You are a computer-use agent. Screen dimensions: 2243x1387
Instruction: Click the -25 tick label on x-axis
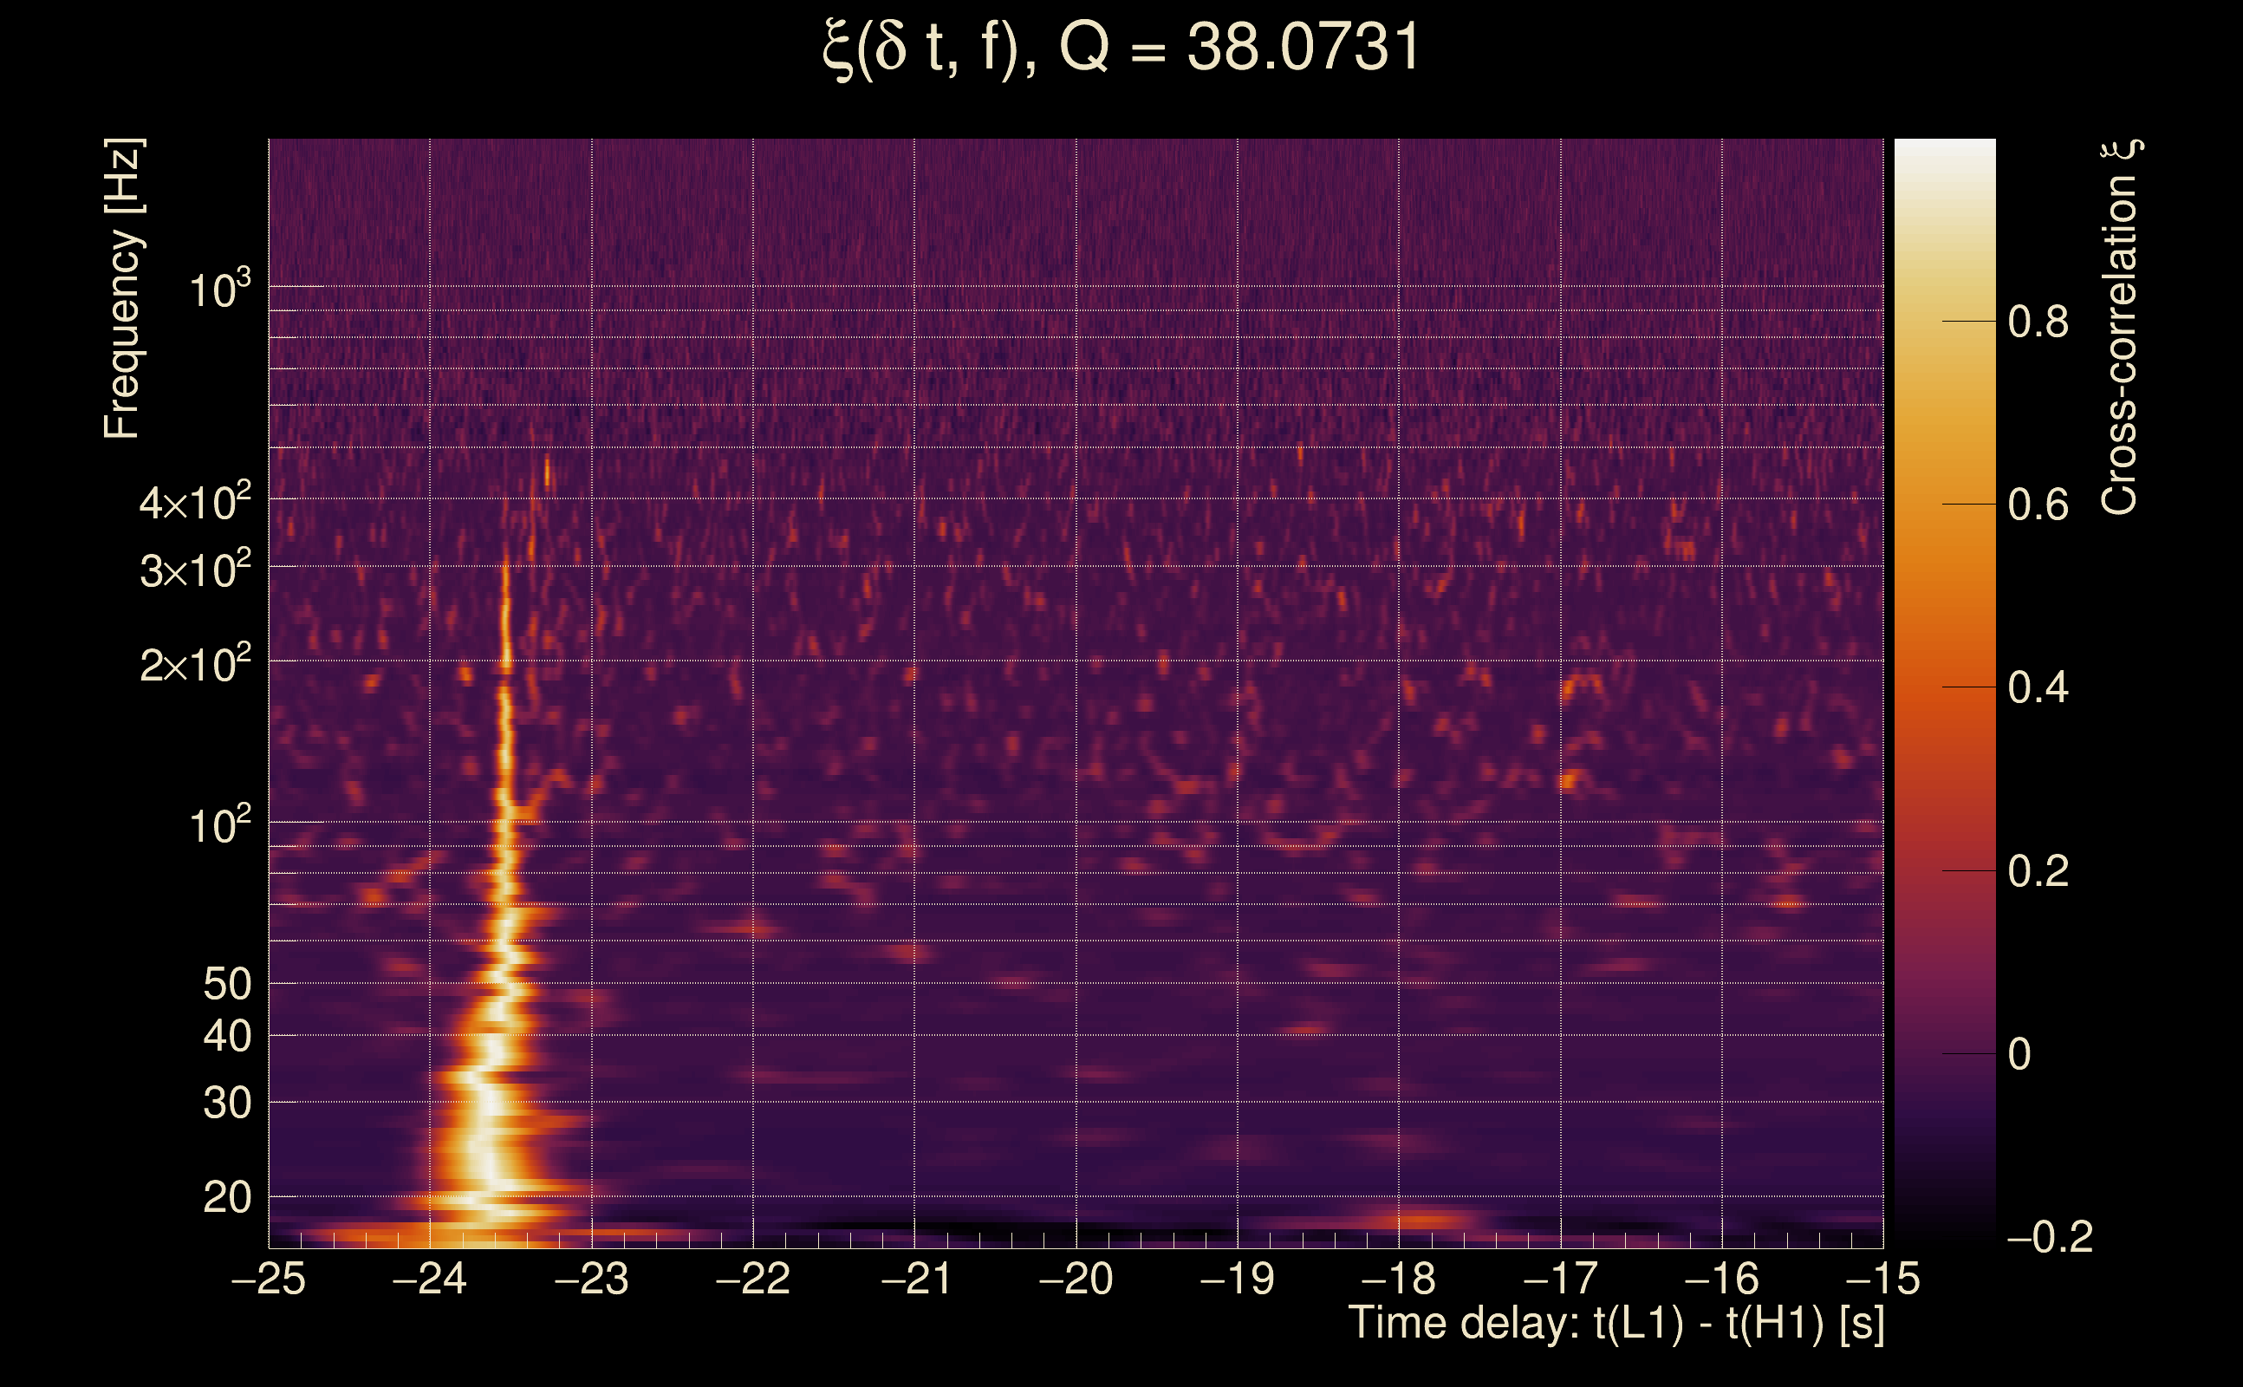point(268,1279)
